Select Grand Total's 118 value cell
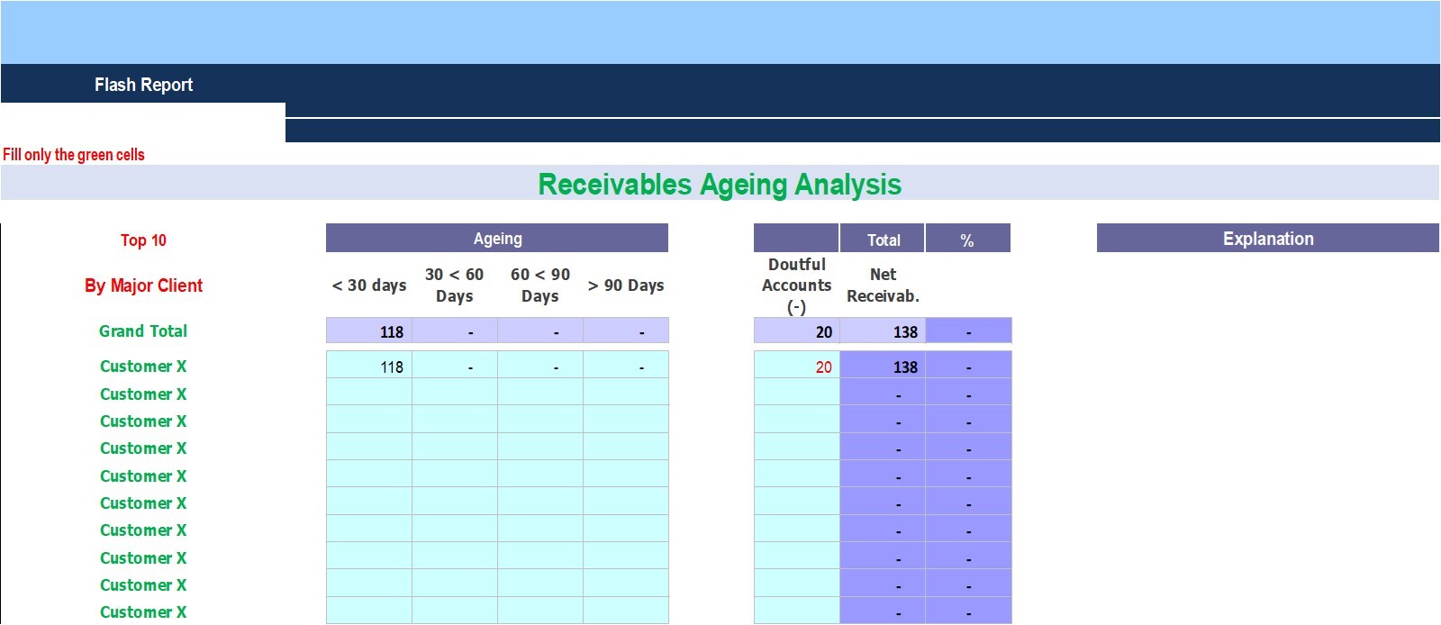The width and height of the screenshot is (1441, 625). (x=369, y=331)
